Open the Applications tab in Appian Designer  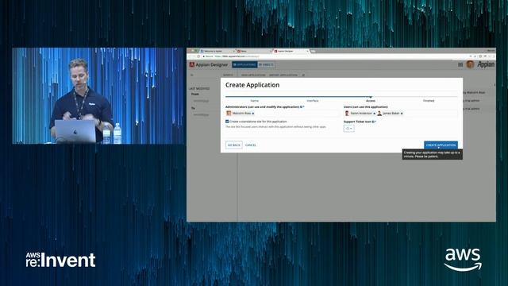pos(244,65)
